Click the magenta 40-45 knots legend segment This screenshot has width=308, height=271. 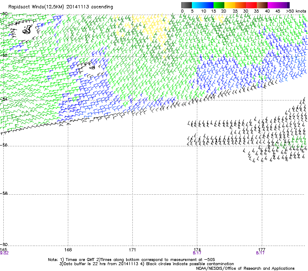click(x=273, y=5)
